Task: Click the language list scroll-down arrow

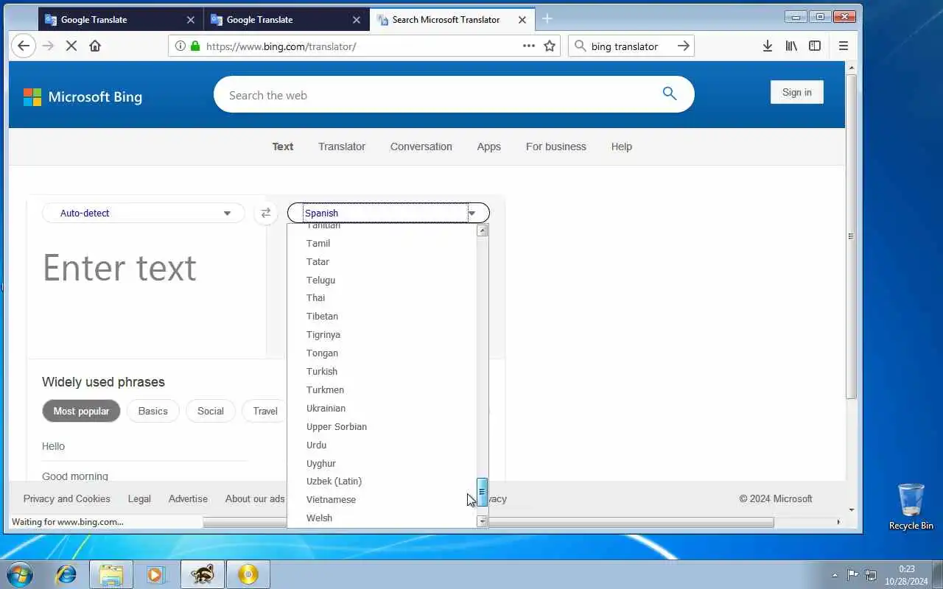Action: (x=483, y=521)
